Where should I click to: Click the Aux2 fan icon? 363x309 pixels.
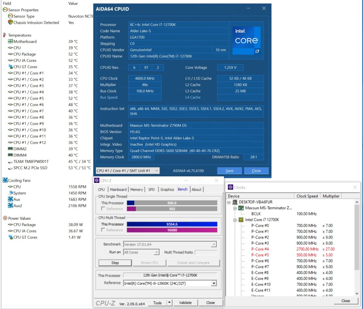[x=10, y=205]
